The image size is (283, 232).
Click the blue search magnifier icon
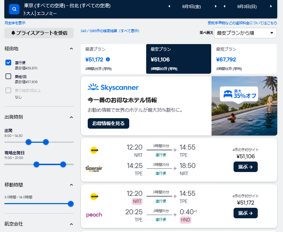tap(14, 9)
